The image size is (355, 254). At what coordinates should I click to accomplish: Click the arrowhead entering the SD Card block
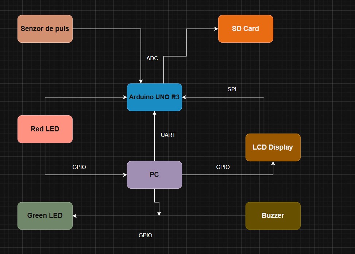(x=216, y=29)
